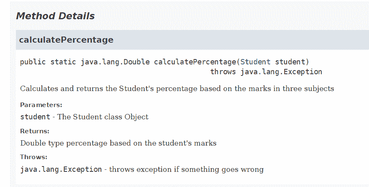Click java.lang.Exception on the signature's throws line

(x=281, y=72)
